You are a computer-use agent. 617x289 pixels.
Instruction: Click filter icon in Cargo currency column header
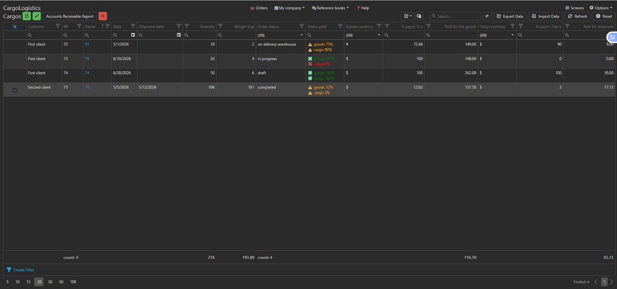pyautogui.click(x=512, y=26)
